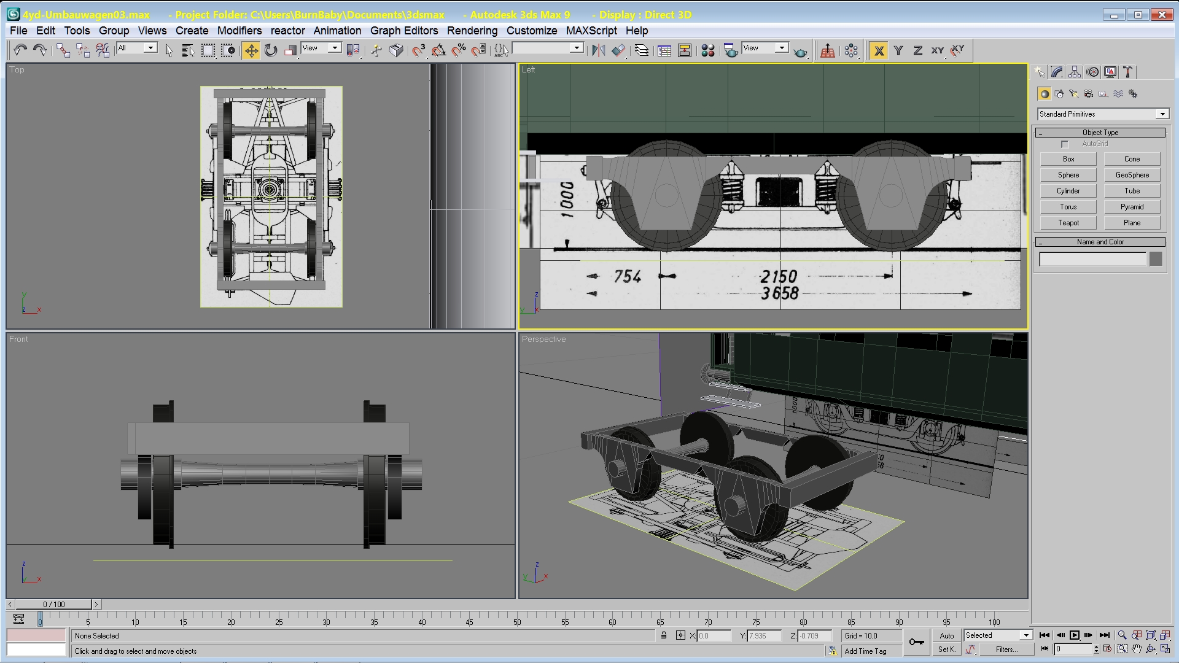This screenshot has height=663, width=1179.
Task: Click the Undo arrow icon
Action: pyautogui.click(x=20, y=50)
